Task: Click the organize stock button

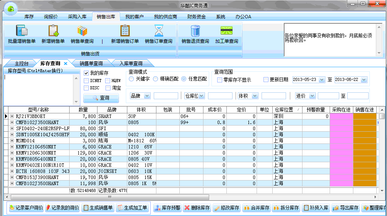Action: tap(374, 208)
